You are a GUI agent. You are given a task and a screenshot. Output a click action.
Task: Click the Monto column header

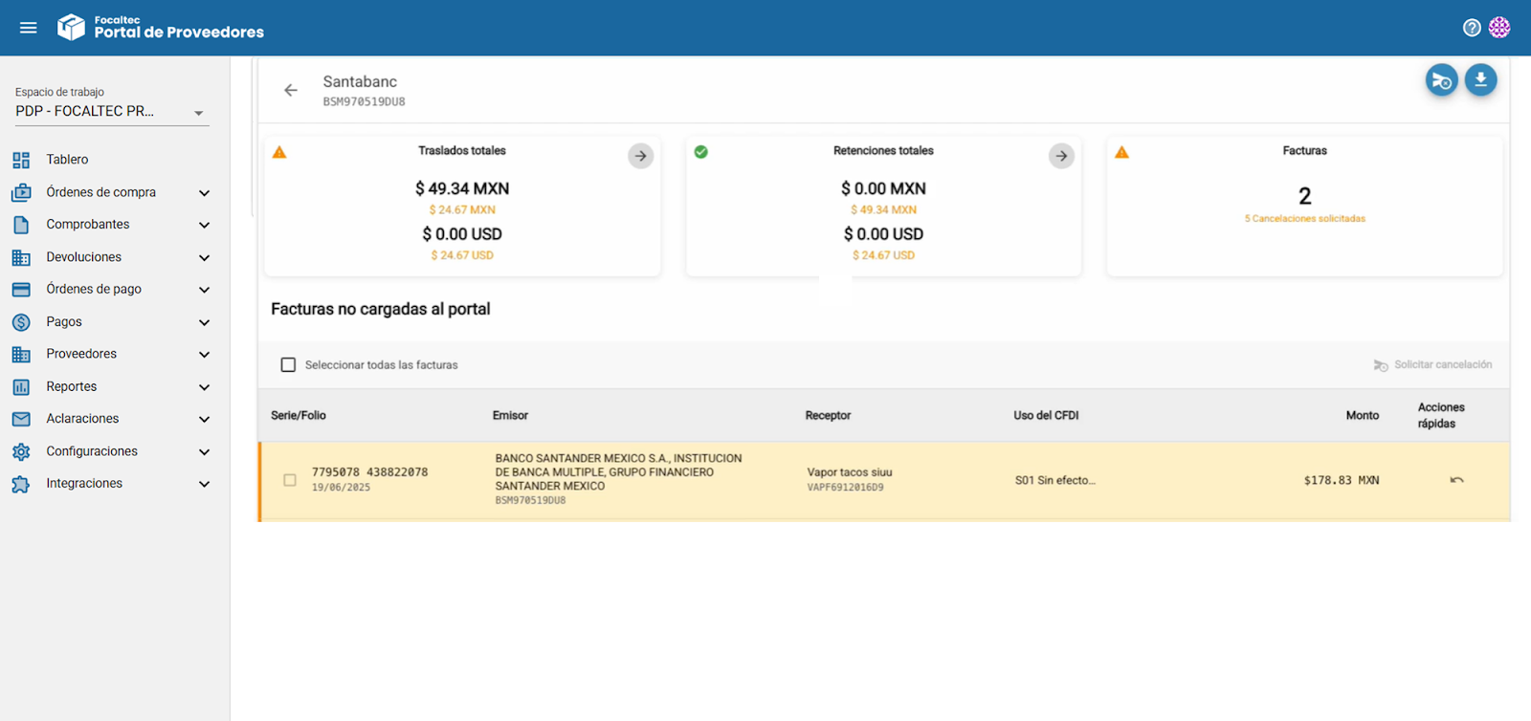click(x=1363, y=416)
